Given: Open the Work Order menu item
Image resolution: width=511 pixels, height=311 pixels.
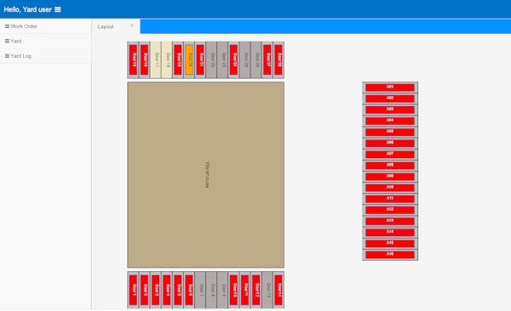Looking at the screenshot, I should tap(46, 26).
